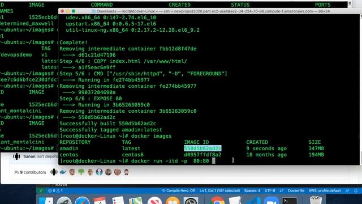
Task: Open Google Chrome from the Dock
Action: [x=217, y=200]
